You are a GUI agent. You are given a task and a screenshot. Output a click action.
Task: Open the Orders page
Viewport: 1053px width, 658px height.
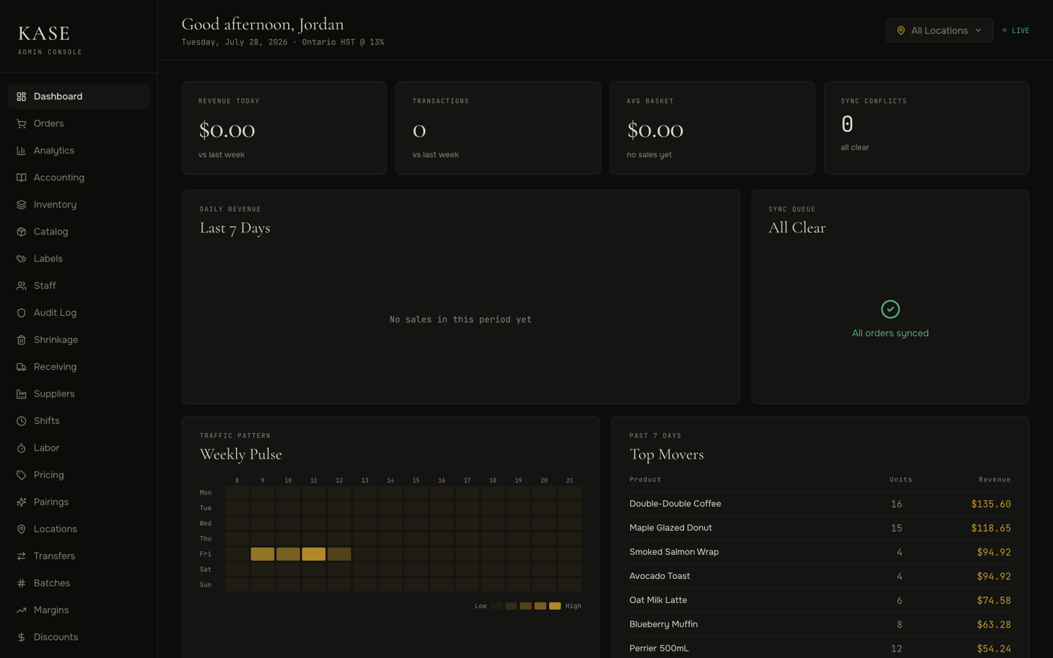point(79,123)
